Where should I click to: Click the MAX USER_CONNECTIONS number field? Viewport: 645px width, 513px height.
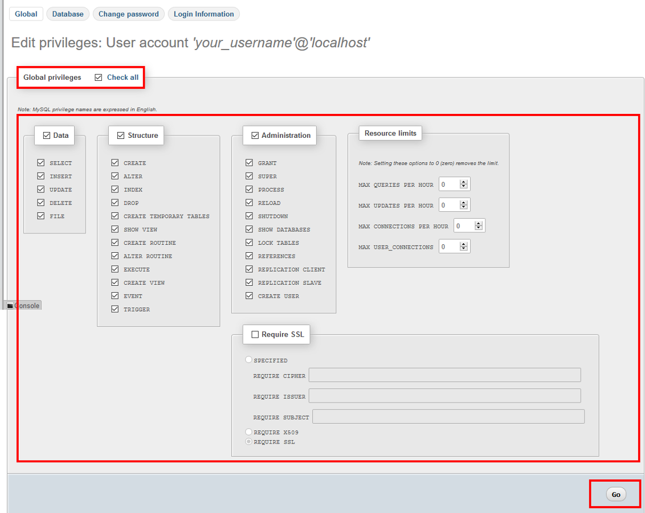coord(449,247)
